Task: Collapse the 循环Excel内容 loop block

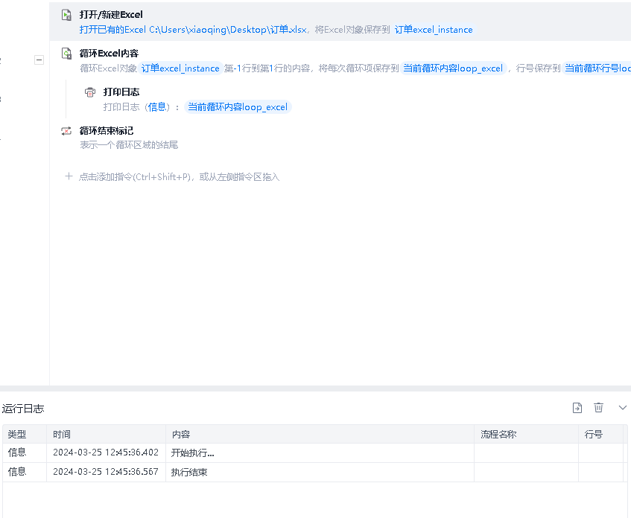Action: [39, 60]
